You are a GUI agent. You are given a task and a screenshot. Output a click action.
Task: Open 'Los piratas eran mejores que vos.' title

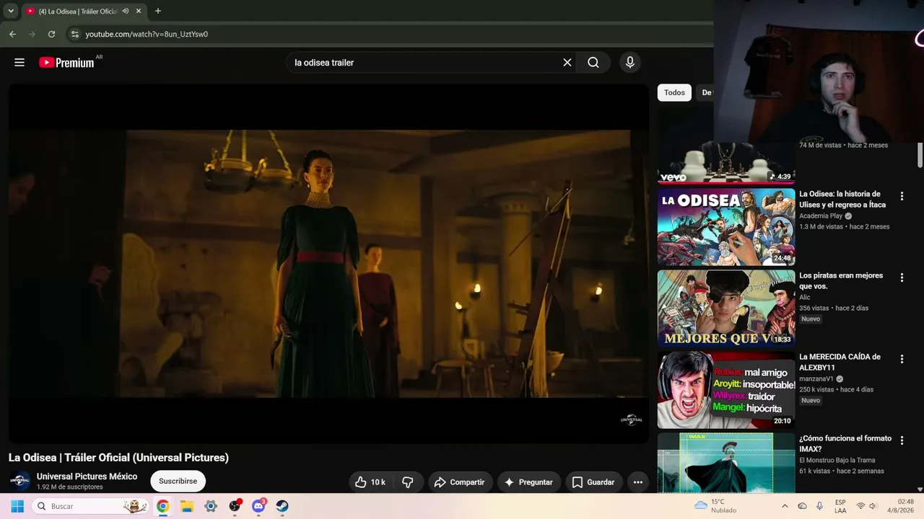pyautogui.click(x=841, y=281)
